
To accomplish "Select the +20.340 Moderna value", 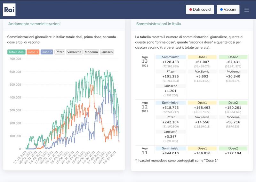I will pos(233,76).
